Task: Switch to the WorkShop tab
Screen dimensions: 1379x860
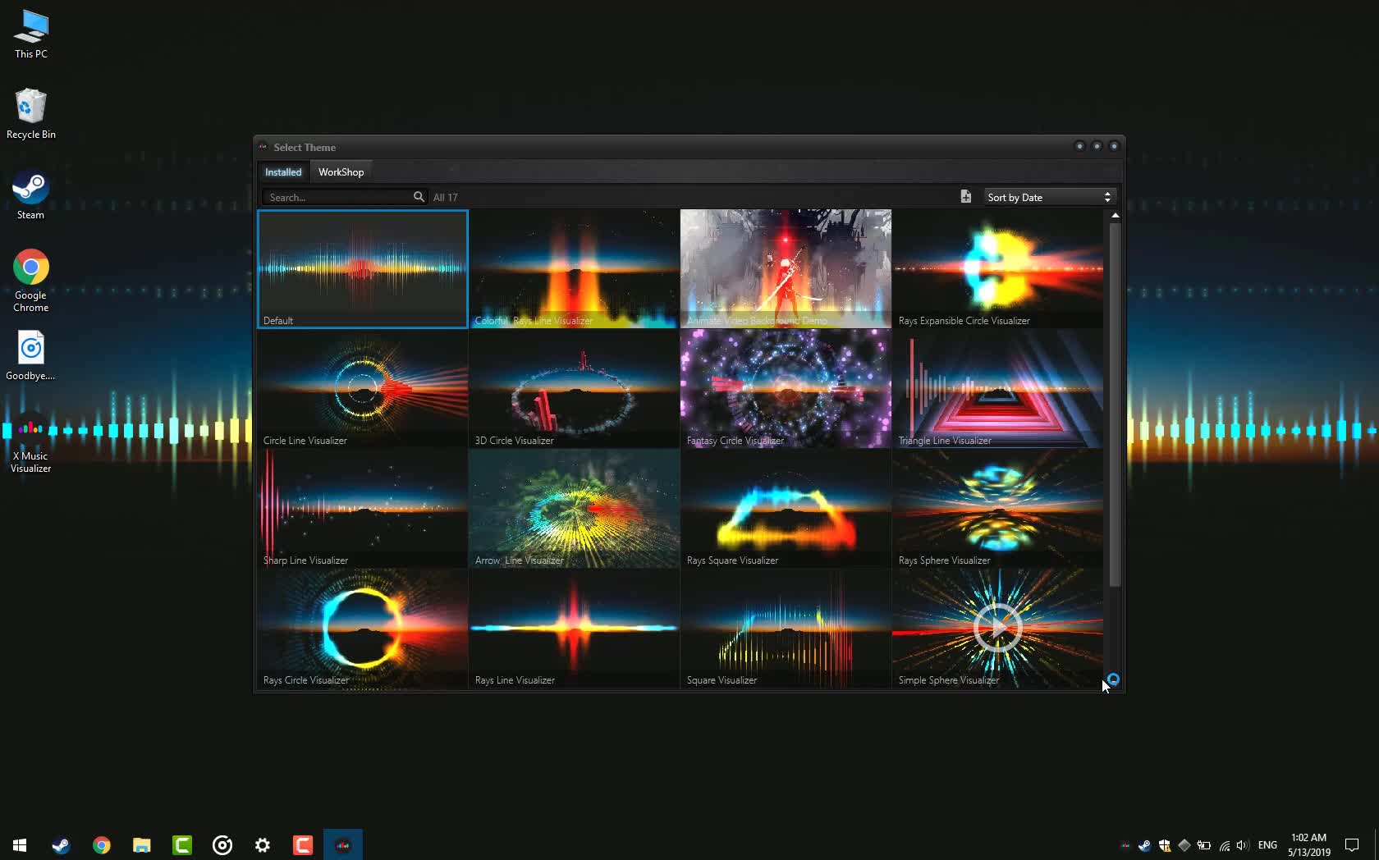Action: [341, 172]
